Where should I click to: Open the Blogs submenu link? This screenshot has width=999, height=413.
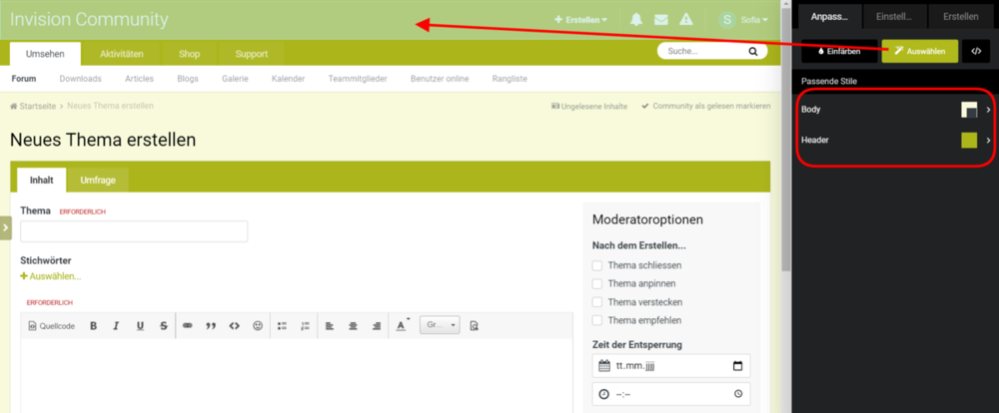pos(188,79)
